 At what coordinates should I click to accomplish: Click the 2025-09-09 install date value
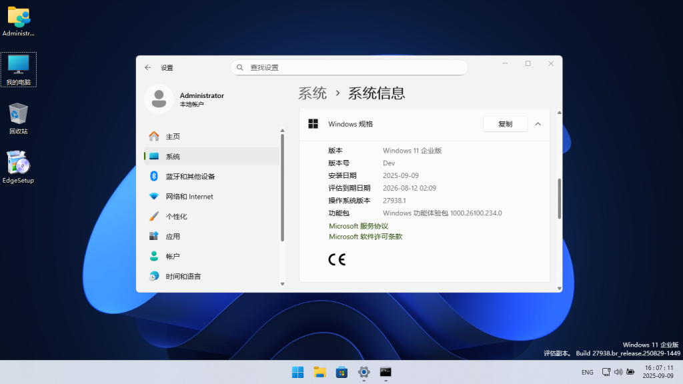(x=401, y=175)
